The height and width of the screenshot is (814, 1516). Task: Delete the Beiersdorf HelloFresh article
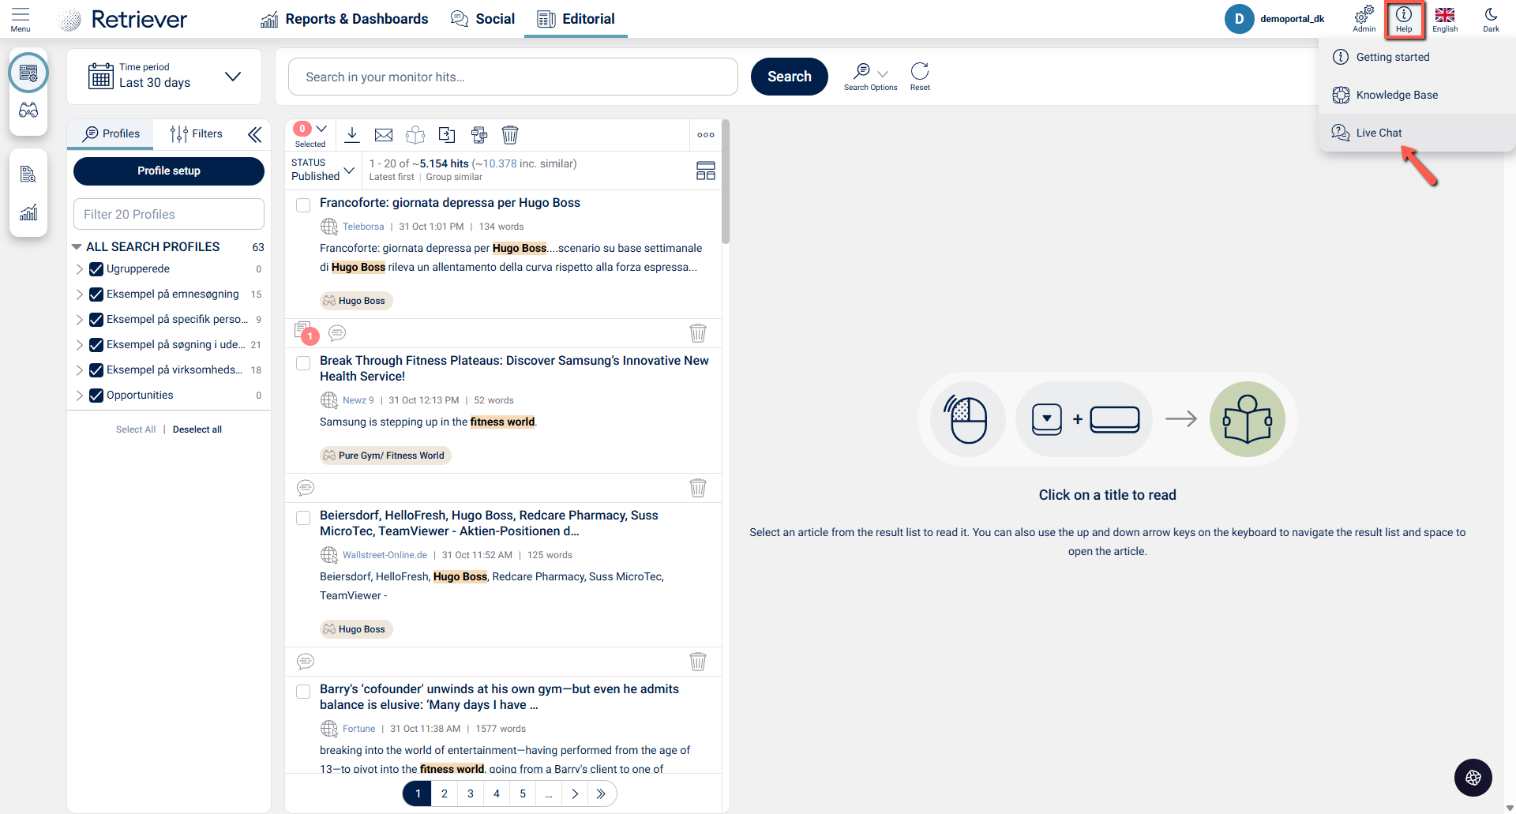pos(698,662)
